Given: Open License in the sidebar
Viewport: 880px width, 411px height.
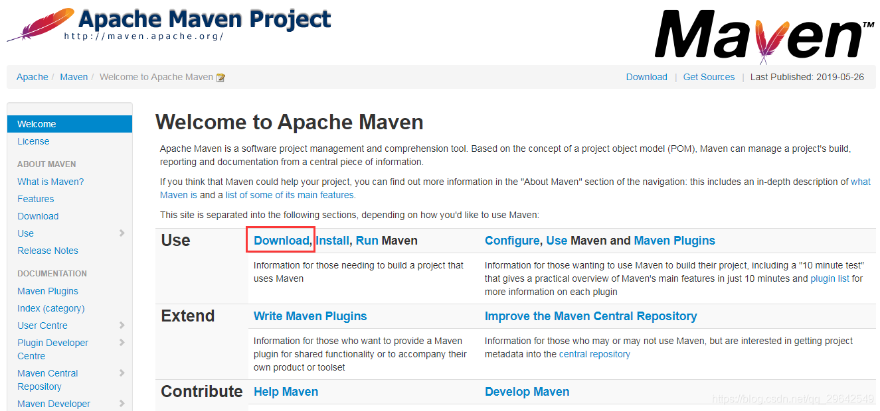Looking at the screenshot, I should (x=33, y=141).
